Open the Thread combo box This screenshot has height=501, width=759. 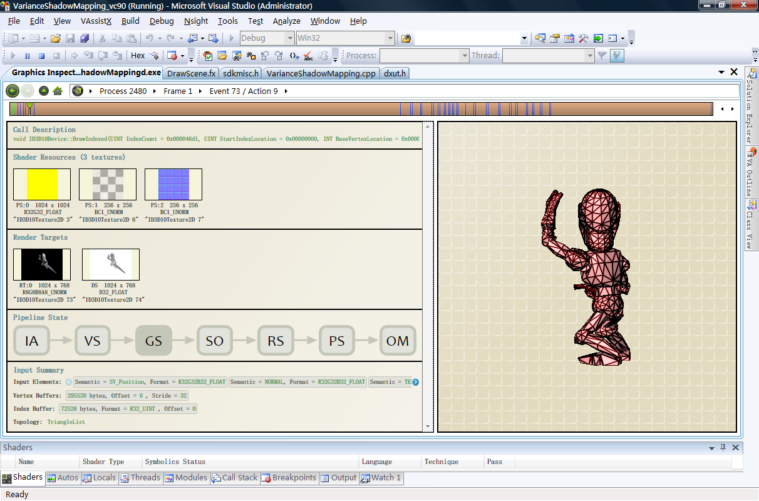tap(548, 56)
